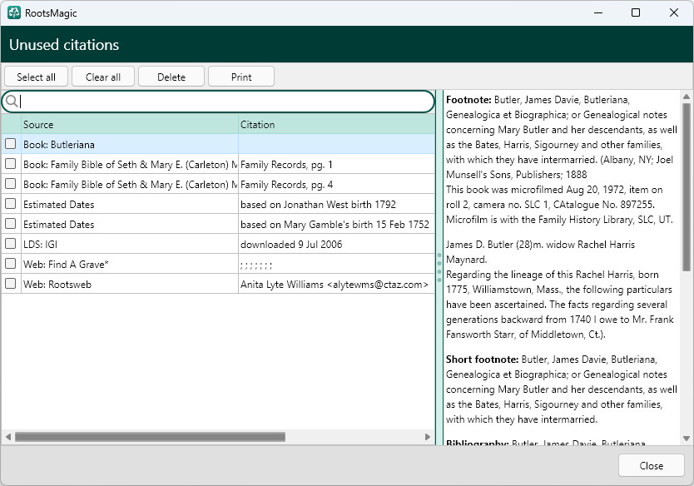Click the footnote panel vertical scrollbar thumb

point(687,186)
